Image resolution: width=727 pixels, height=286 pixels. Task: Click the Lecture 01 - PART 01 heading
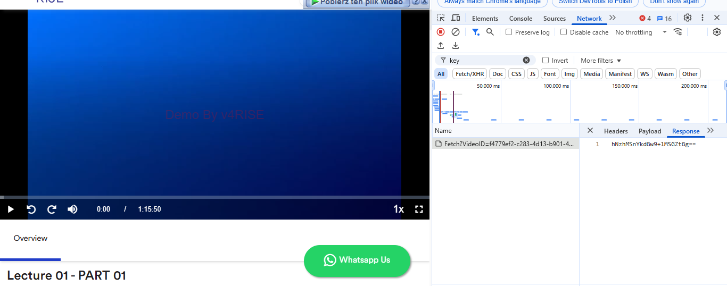pyautogui.click(x=67, y=275)
